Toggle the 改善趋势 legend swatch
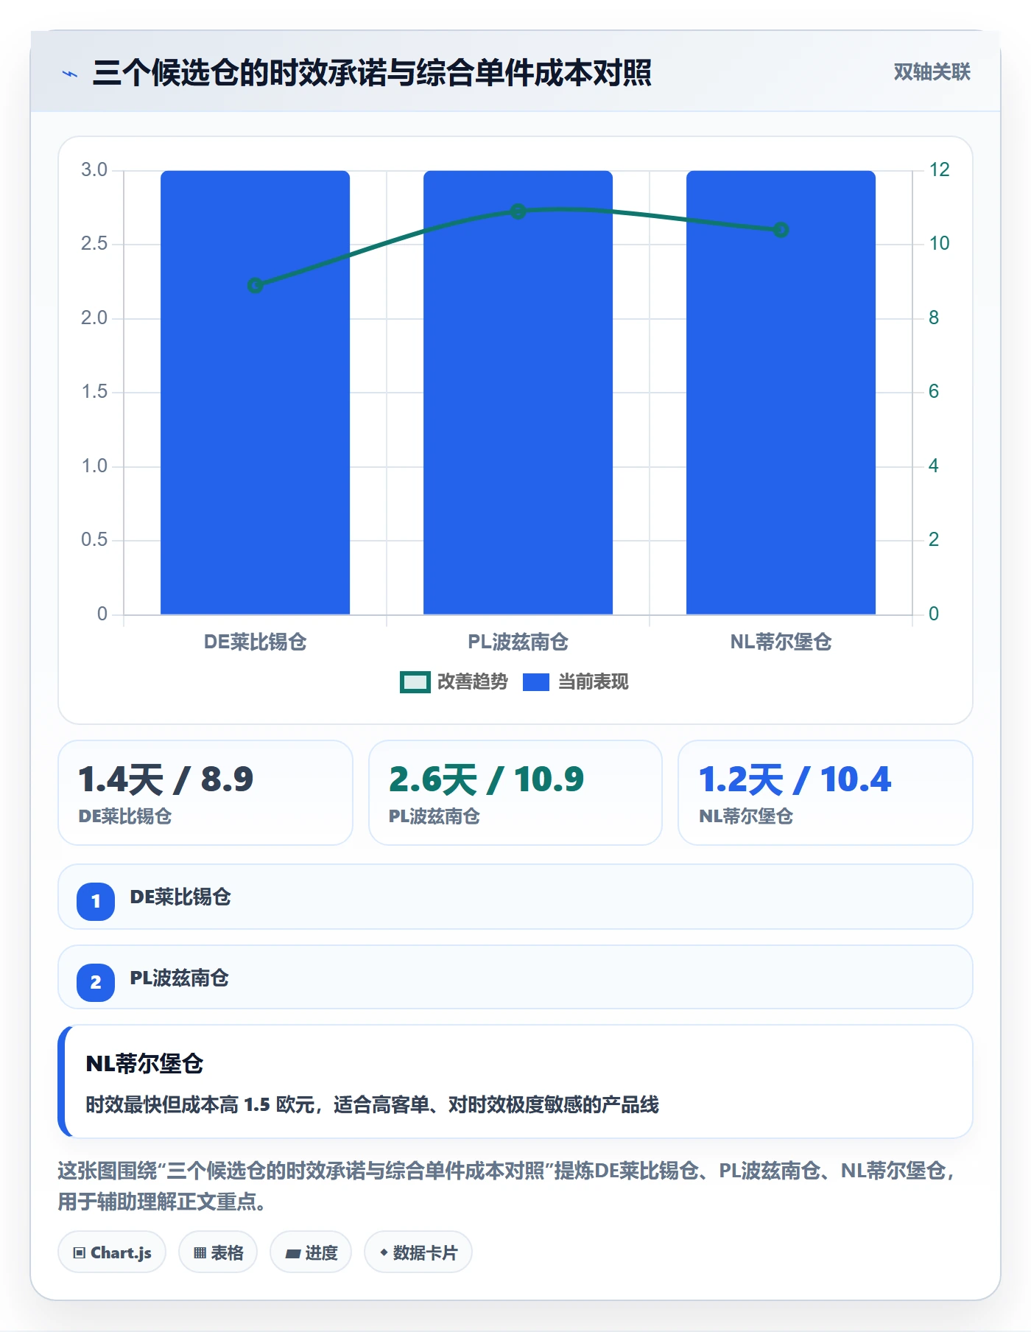1031x1332 pixels. (x=415, y=682)
